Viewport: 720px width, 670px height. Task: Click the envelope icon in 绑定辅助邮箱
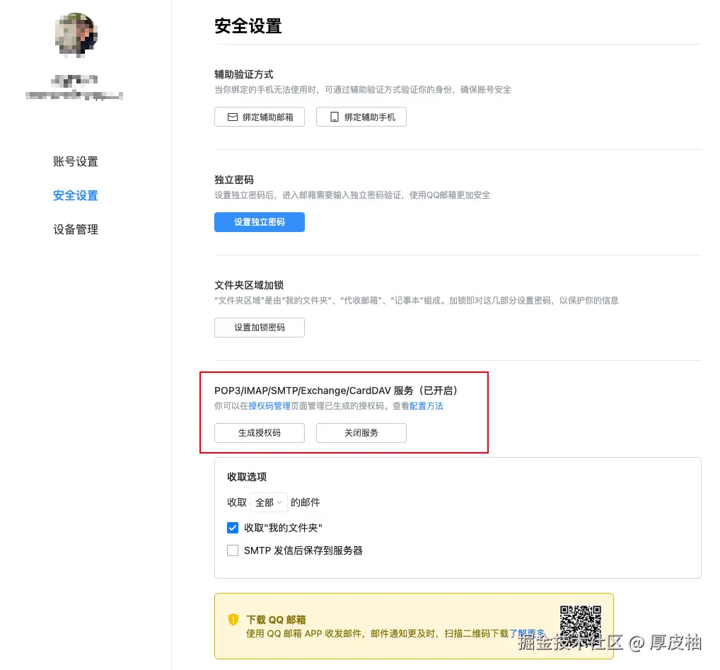(233, 117)
